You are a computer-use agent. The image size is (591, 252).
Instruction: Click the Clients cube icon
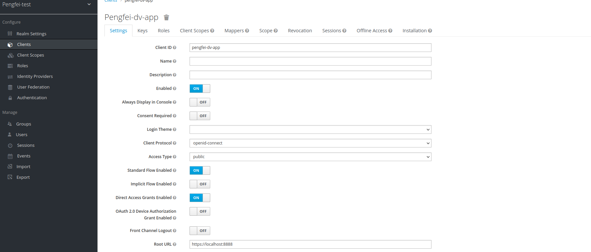tap(10, 45)
